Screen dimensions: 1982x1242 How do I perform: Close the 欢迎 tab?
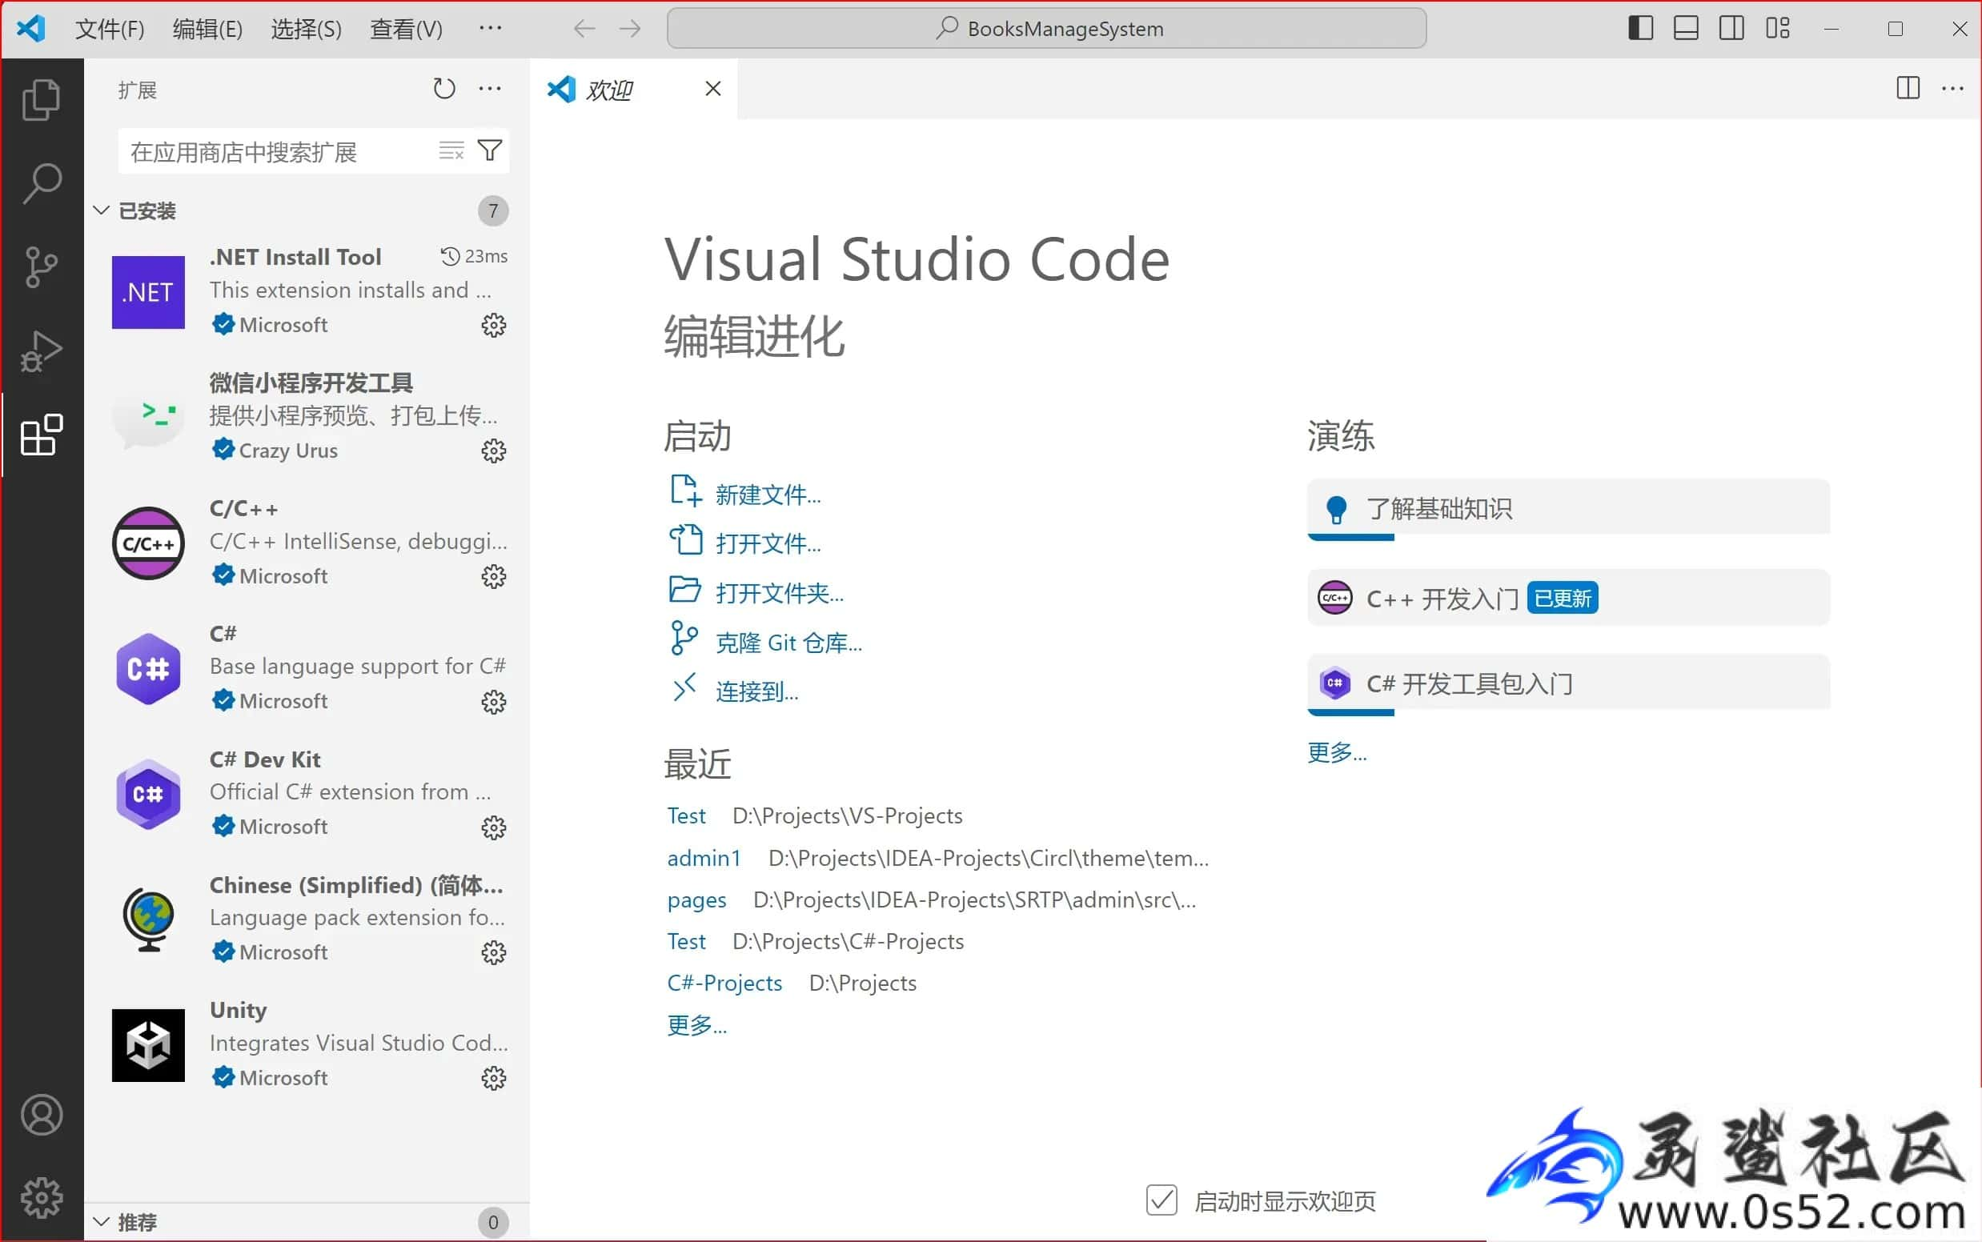click(x=712, y=89)
